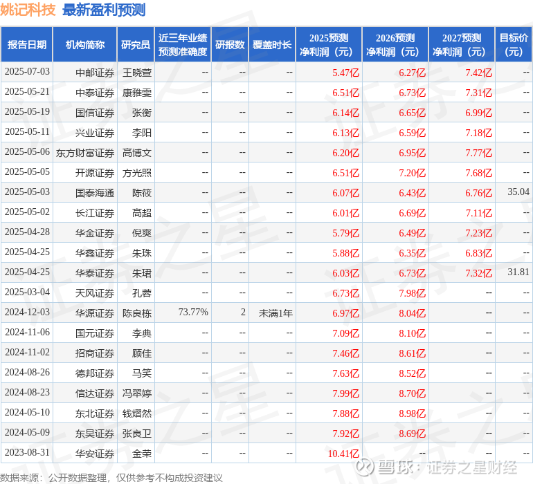
Task: Select the 2026预测净利润 column header
Action: click(395, 44)
